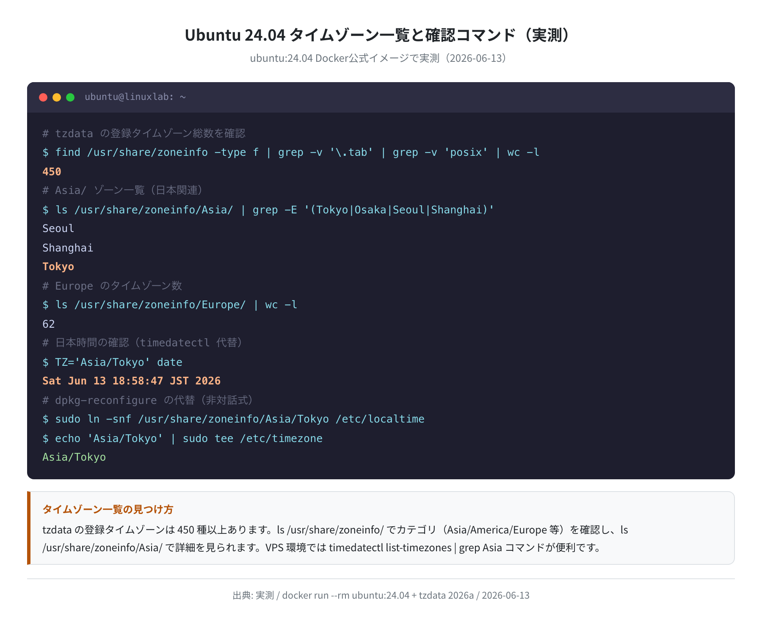
Task: Click the comment '# Europe のタイムゾーン数'
Action: coord(112,286)
